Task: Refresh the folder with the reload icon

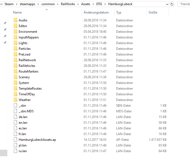Action: click(172, 4)
